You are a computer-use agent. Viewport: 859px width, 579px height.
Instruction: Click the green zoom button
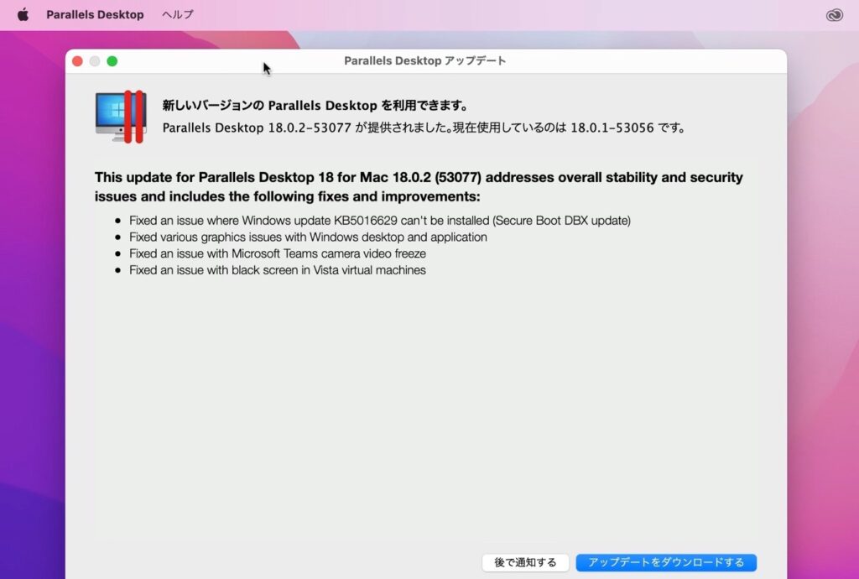click(x=112, y=60)
